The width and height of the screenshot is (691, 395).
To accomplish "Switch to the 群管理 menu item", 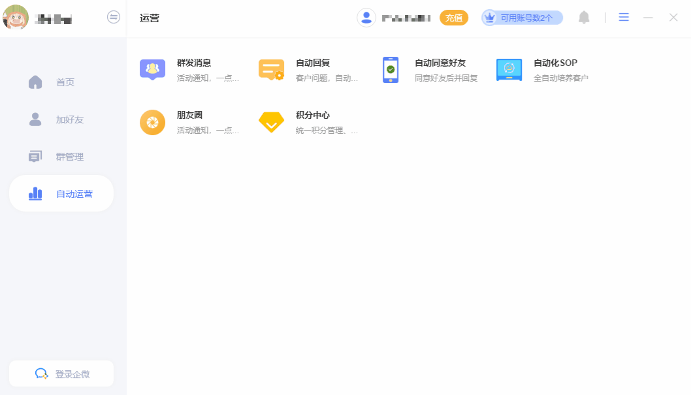I will [61, 156].
